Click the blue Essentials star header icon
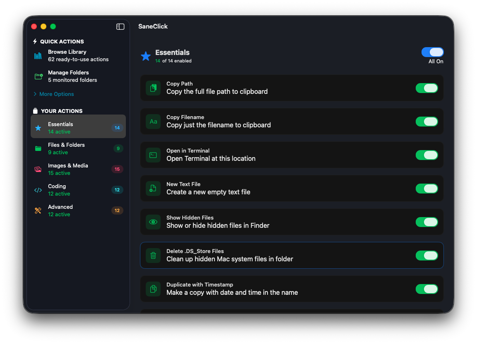Image resolution: width=477 pixels, height=344 pixels. 146,56
